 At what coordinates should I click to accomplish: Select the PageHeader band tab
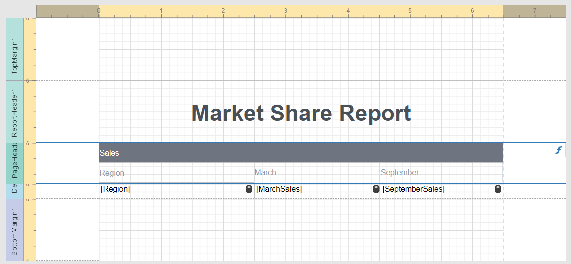pos(15,163)
